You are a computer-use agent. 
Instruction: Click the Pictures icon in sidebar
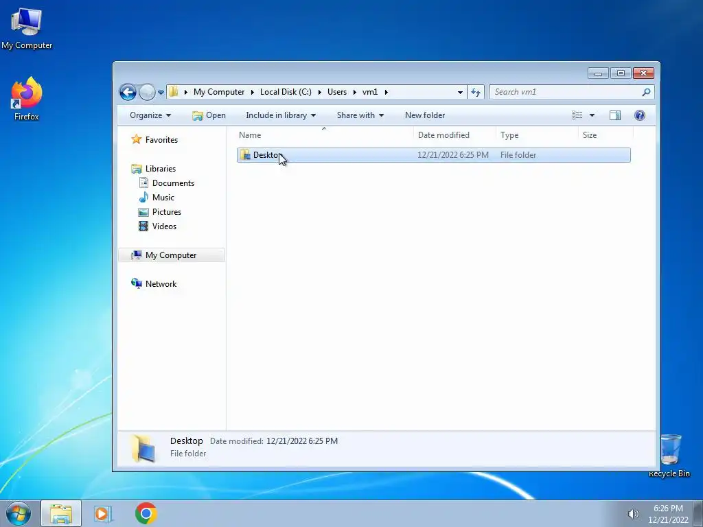pyautogui.click(x=143, y=212)
